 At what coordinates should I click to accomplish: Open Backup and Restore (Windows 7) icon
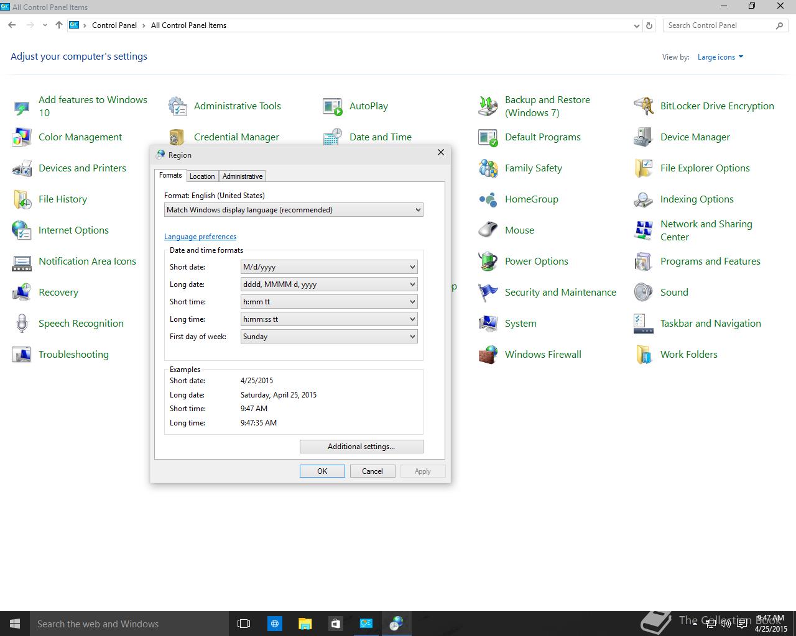[488, 106]
